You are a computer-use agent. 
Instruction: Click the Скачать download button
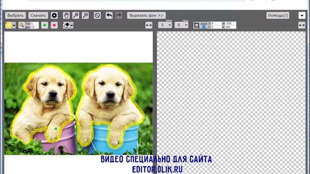pos(38,15)
